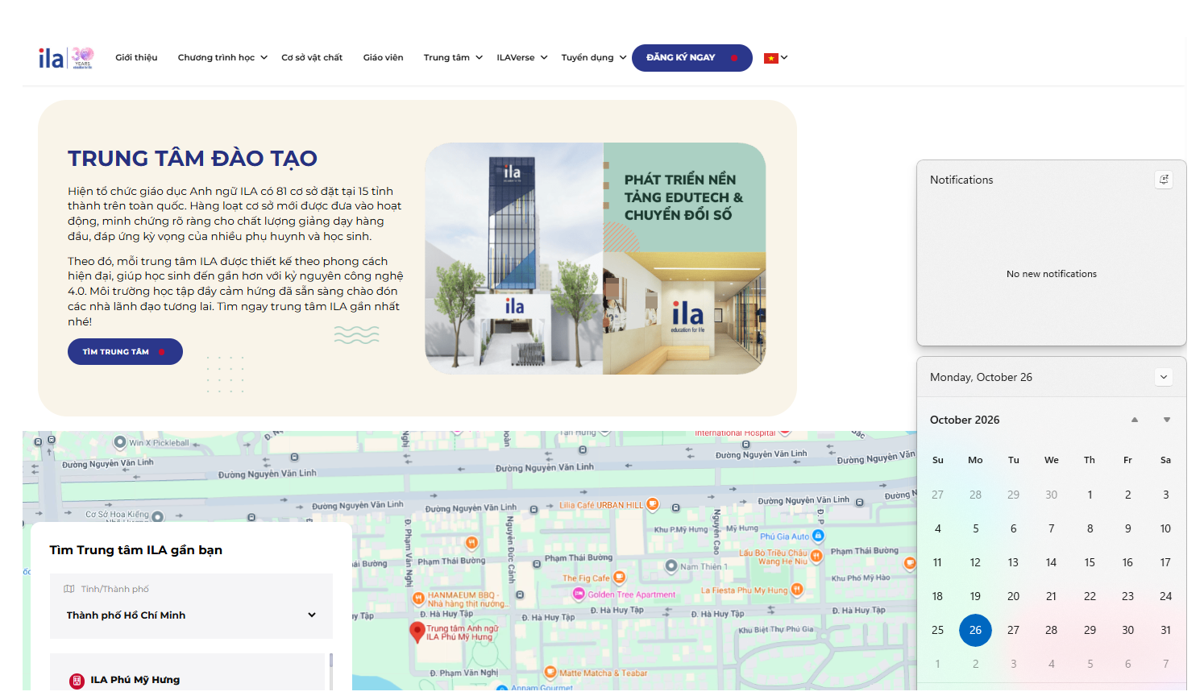Click the Golden Tree Apartment map marker
The width and height of the screenshot is (1204, 700).
click(579, 594)
